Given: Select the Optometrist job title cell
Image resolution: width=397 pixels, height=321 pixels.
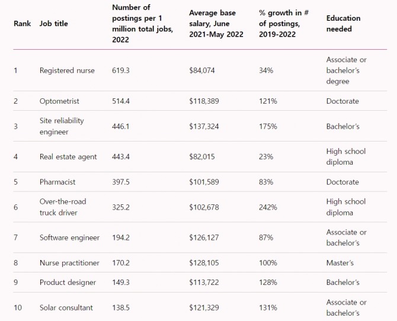Looking at the screenshot, I should pyautogui.click(x=59, y=101).
